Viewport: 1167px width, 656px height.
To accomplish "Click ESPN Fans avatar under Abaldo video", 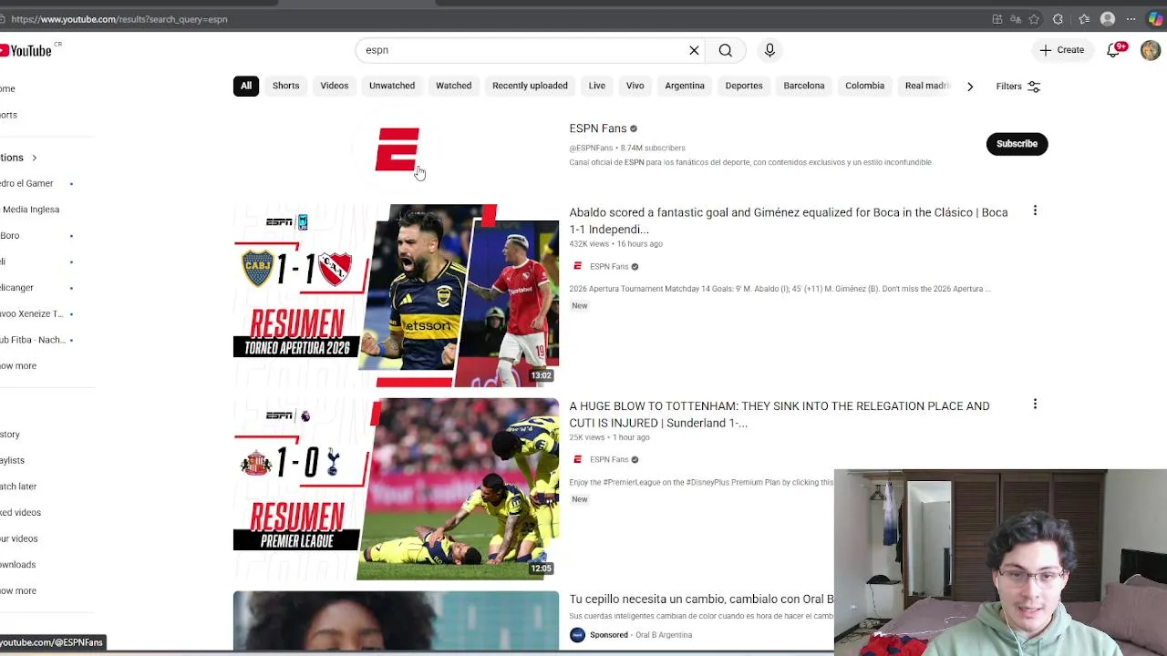I will tap(577, 266).
